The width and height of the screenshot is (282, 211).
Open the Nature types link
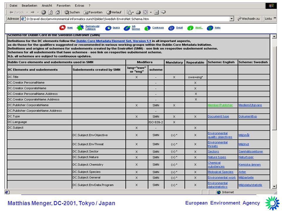click(x=217, y=157)
